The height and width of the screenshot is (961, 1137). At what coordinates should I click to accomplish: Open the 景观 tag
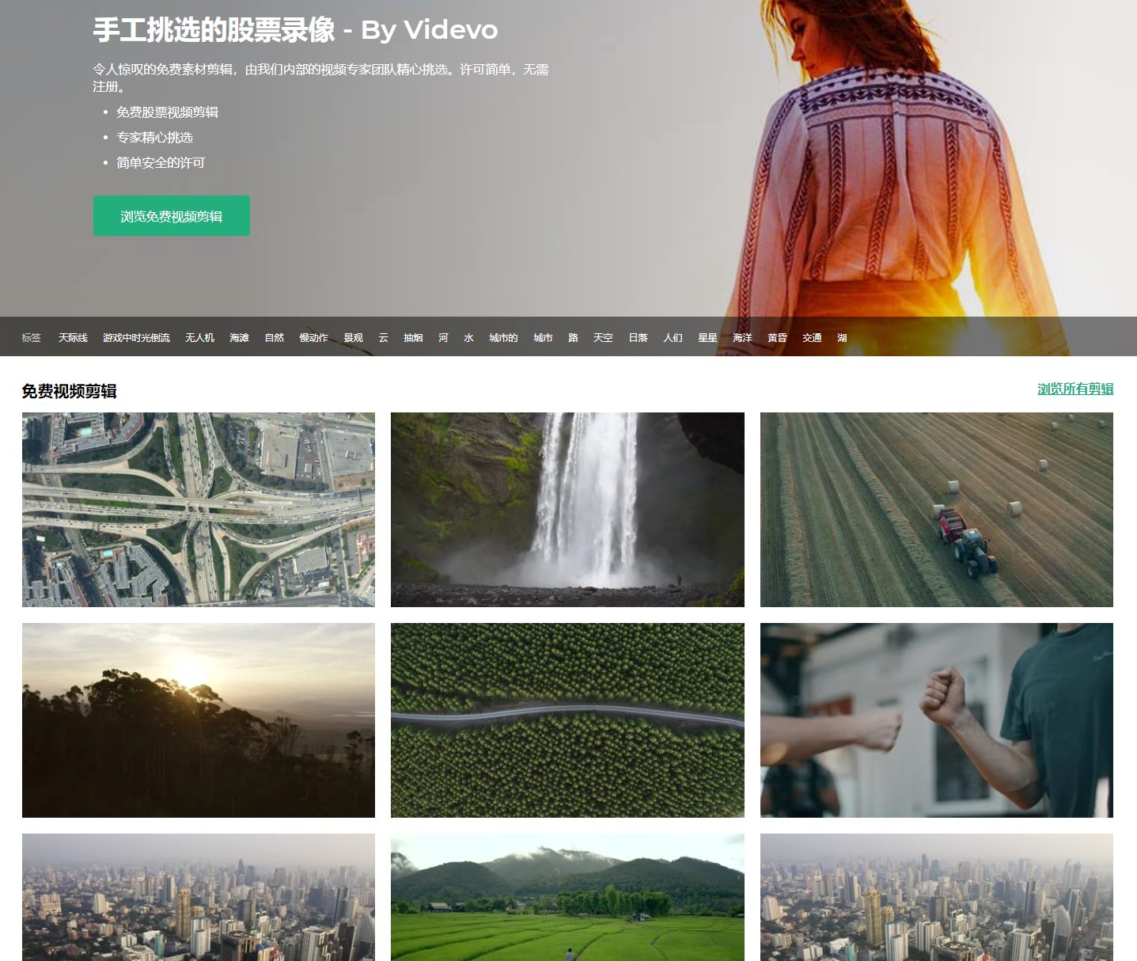[353, 337]
